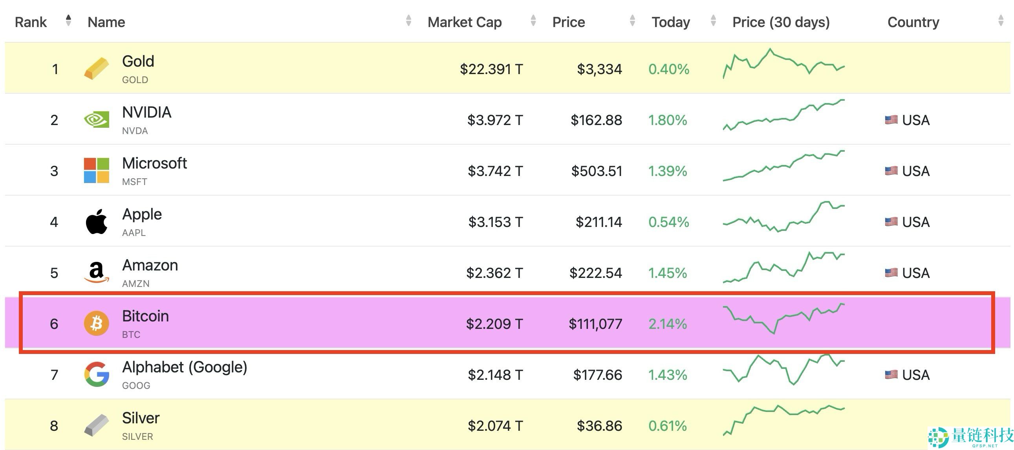1014x450 pixels.
Task: Click the NVIDIA logo icon
Action: 97,120
